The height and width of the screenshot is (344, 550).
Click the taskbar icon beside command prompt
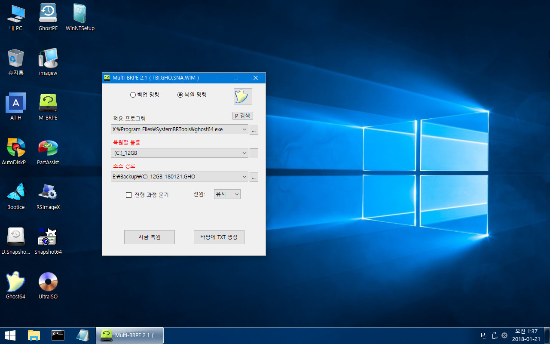[x=82, y=335]
